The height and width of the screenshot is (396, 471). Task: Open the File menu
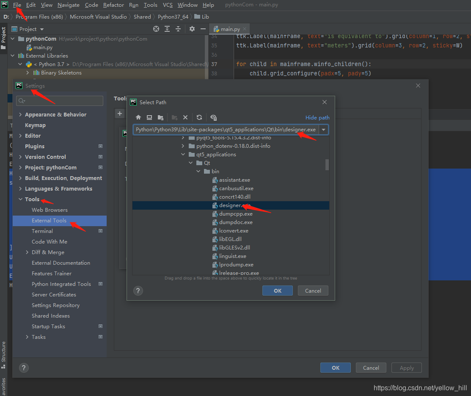pos(17,5)
